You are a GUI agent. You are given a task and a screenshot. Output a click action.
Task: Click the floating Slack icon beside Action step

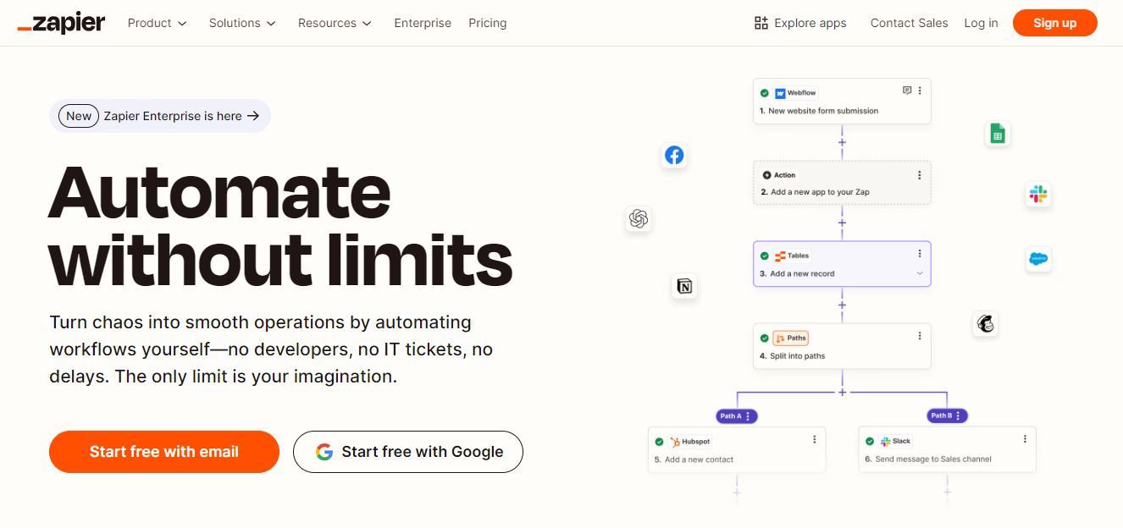pos(1038,194)
